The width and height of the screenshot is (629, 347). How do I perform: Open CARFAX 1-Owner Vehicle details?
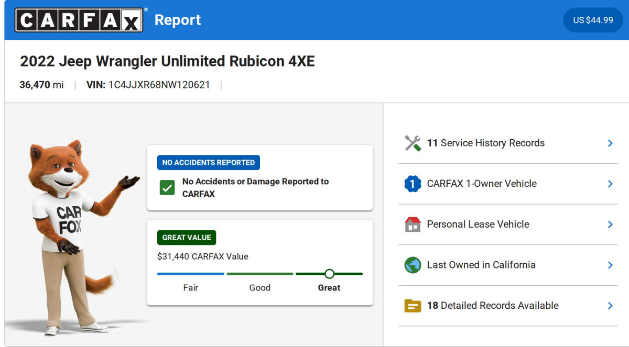(508, 184)
